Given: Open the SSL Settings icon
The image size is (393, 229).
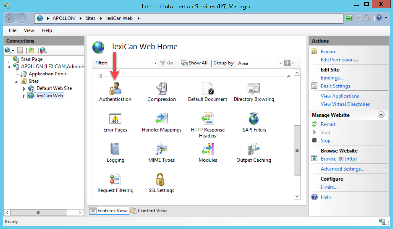Looking at the screenshot, I should click(x=161, y=180).
